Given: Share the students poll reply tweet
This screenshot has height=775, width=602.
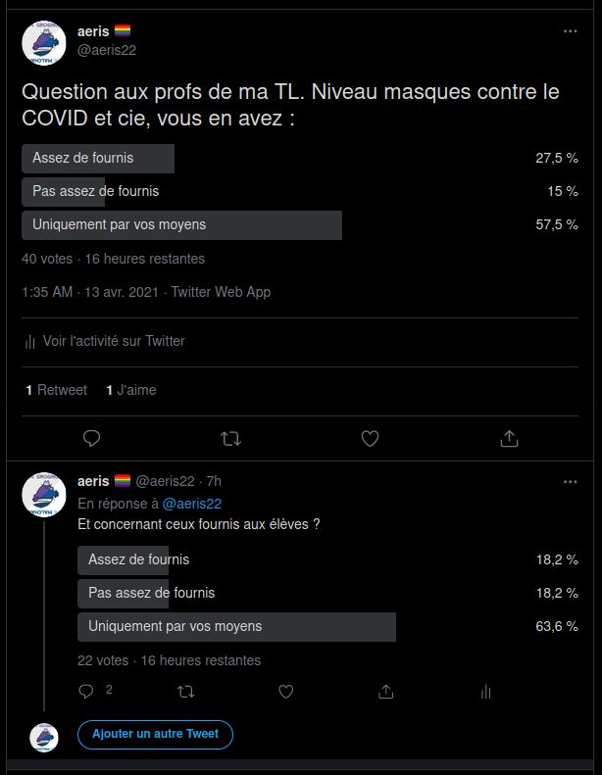Looking at the screenshot, I should click(x=386, y=692).
